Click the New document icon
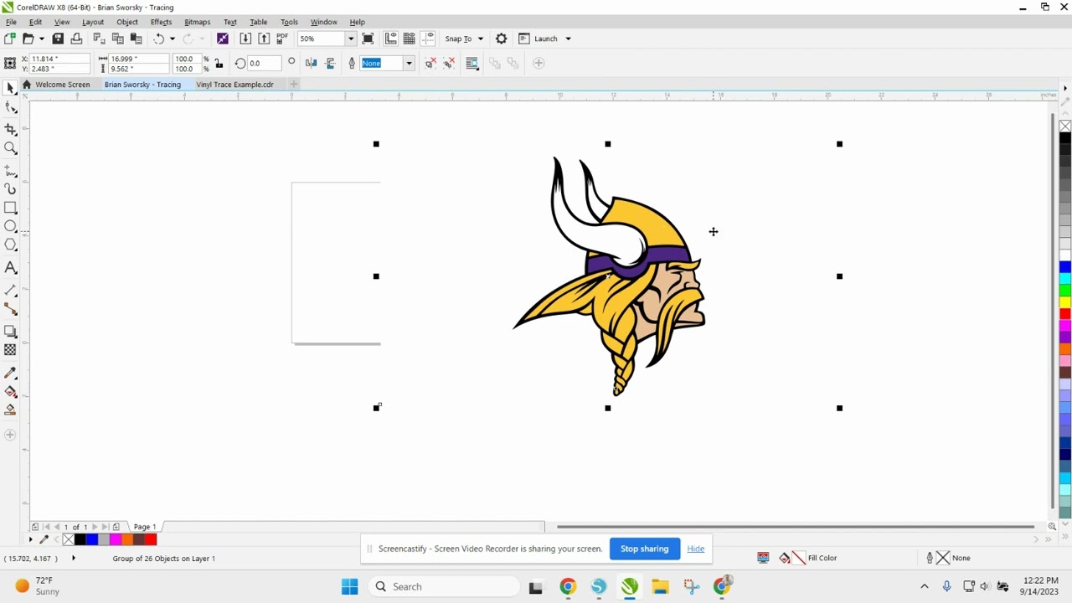Screen dimensions: 1072x603 pos(9,39)
